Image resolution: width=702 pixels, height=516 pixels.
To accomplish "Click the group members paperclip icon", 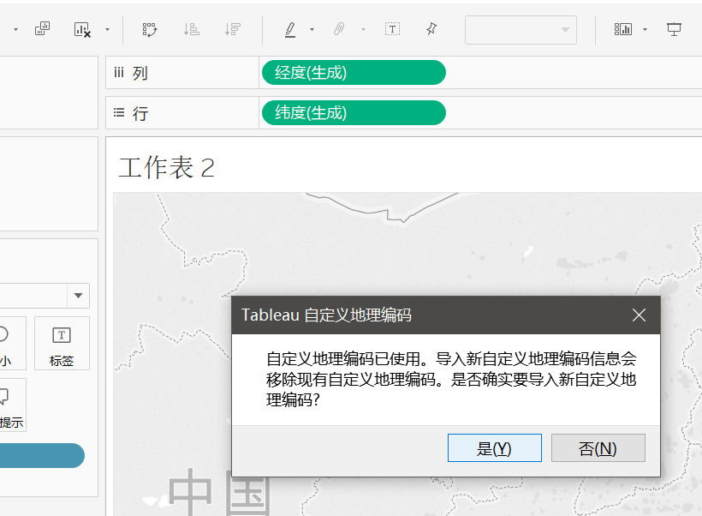I will tap(339, 30).
